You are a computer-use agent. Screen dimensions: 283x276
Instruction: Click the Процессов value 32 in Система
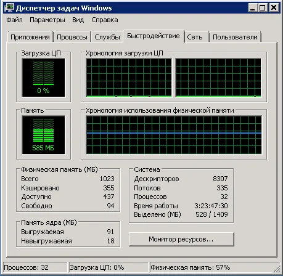(224, 197)
